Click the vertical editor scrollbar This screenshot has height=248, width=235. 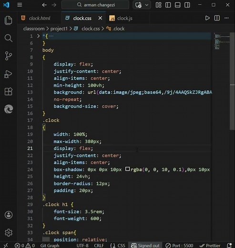(x=232, y=81)
